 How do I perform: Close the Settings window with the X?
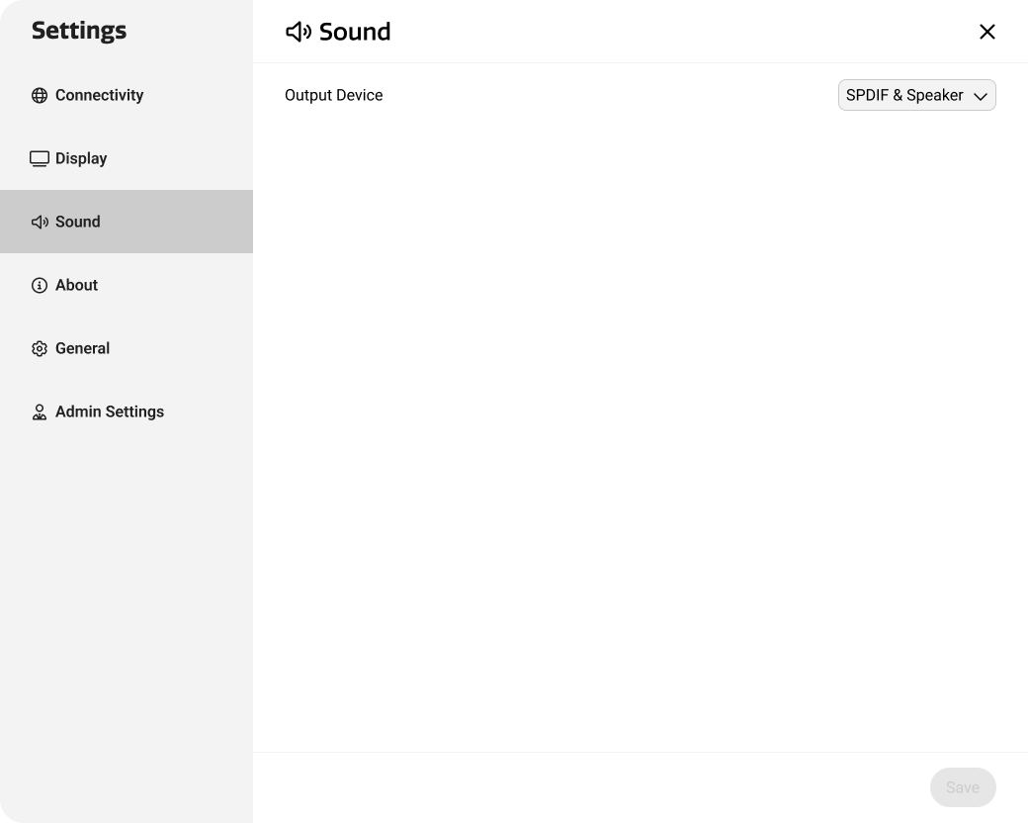(986, 31)
